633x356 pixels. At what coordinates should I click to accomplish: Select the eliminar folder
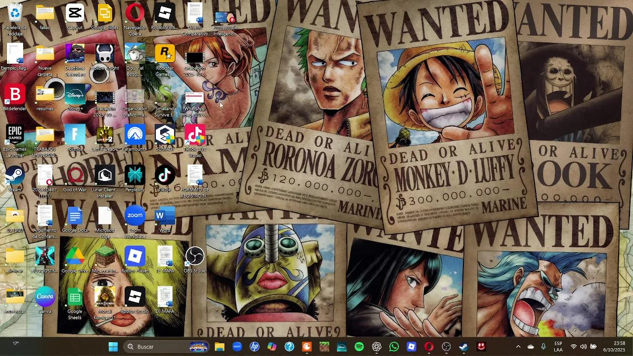click(x=15, y=261)
